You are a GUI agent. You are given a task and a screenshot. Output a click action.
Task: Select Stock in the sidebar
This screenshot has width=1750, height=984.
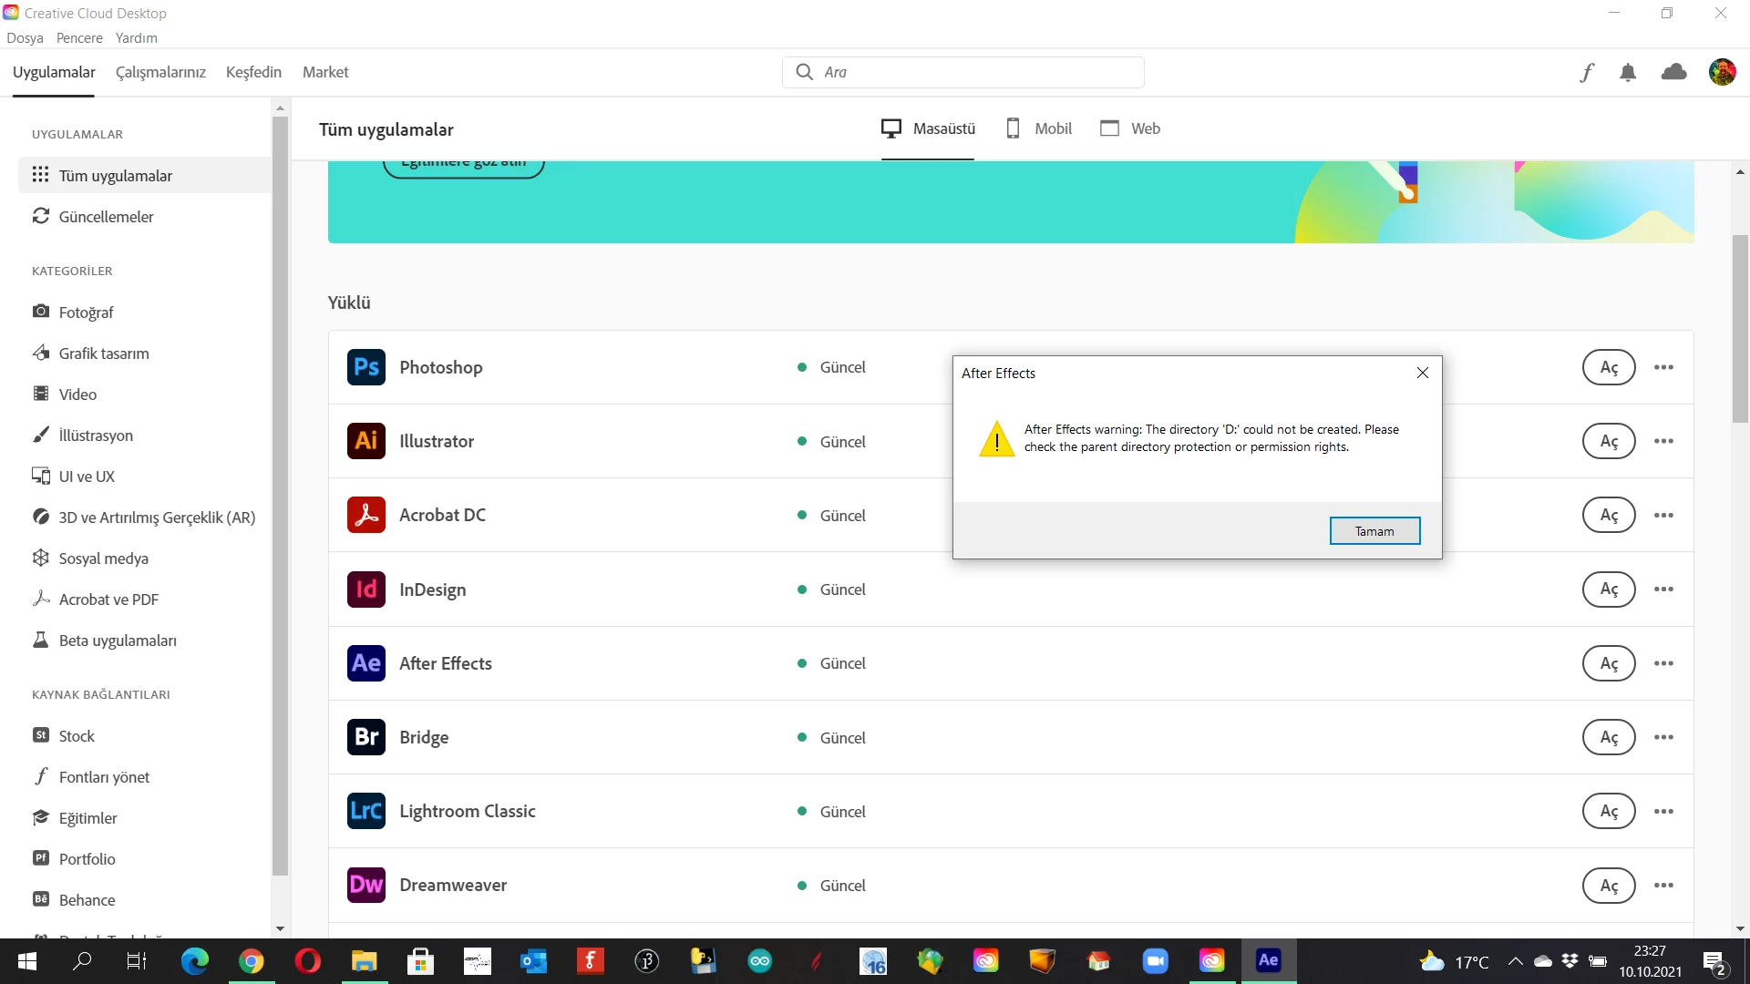(77, 735)
